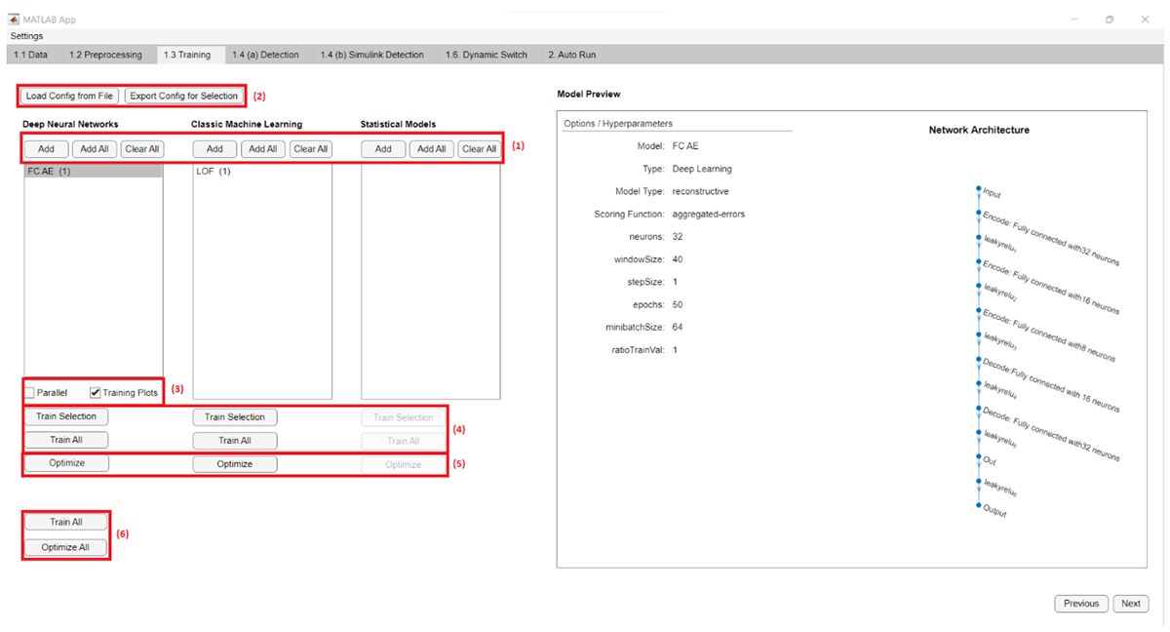Screen dimensions: 1170x632
Task: Open the 1.4 (a) Detection tab
Action: coord(266,55)
